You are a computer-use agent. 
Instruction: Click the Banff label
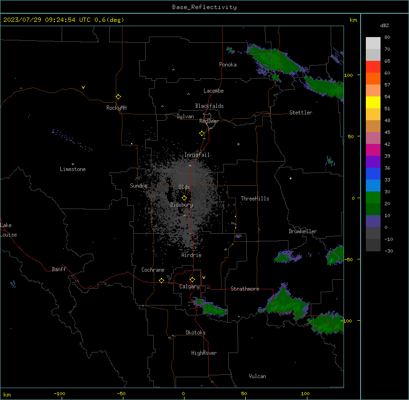pos(59,269)
